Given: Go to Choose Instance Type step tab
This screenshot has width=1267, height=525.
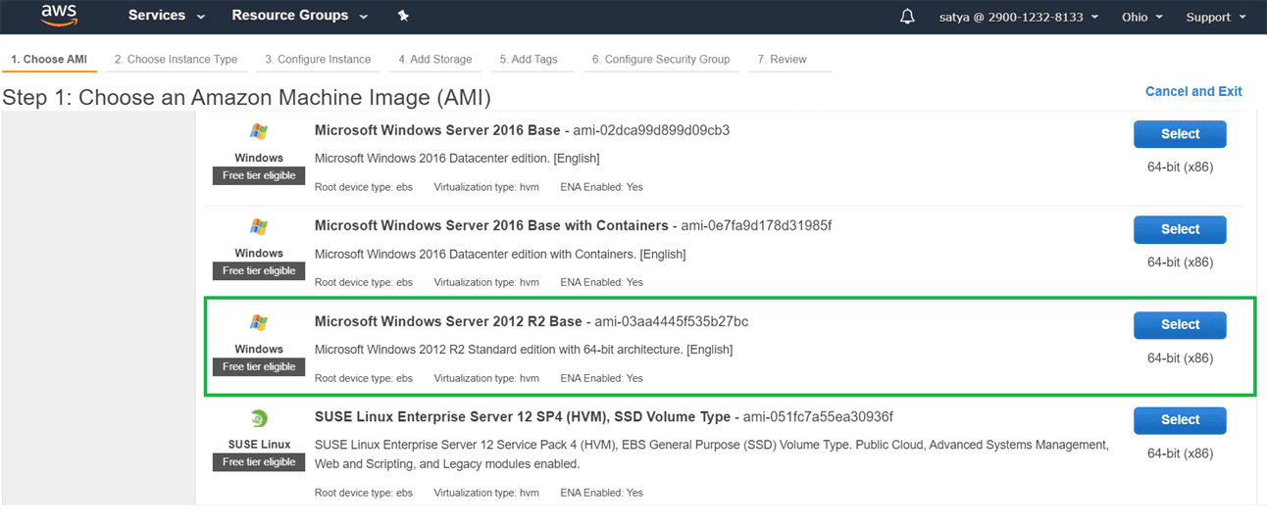Looking at the screenshot, I should pos(176,59).
